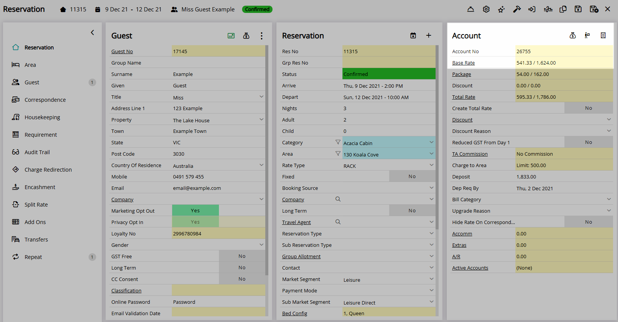Open the Category dropdown showing Acacia Cabin
This screenshot has width=618, height=322.
(389, 142)
